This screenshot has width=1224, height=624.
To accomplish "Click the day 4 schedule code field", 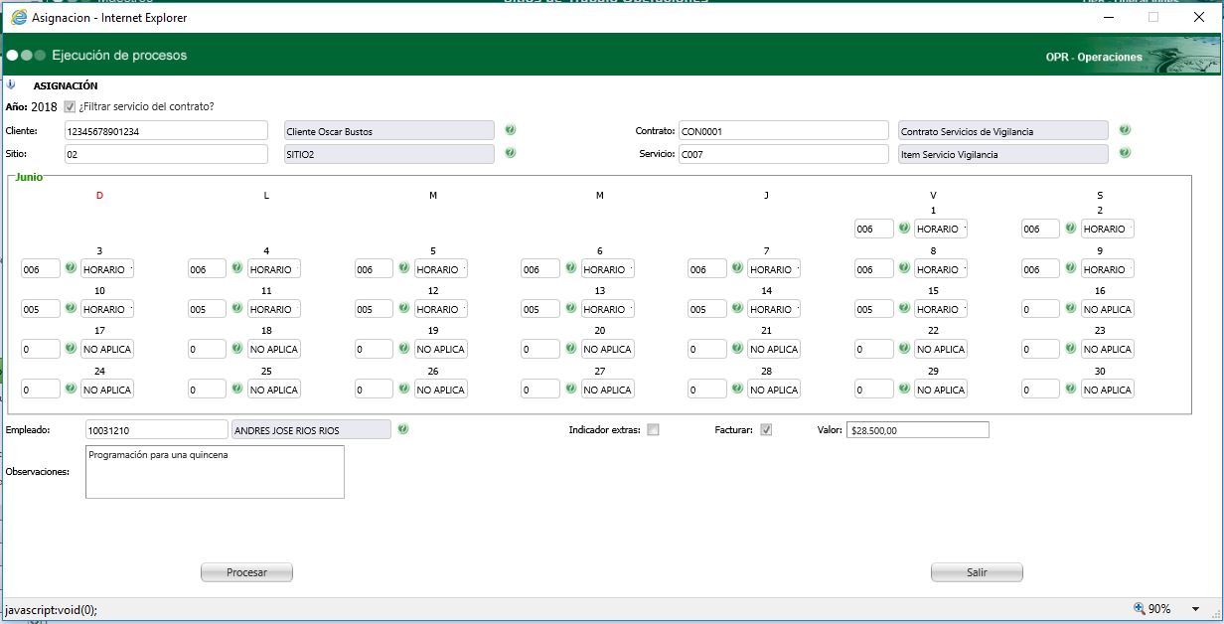I will 208,269.
